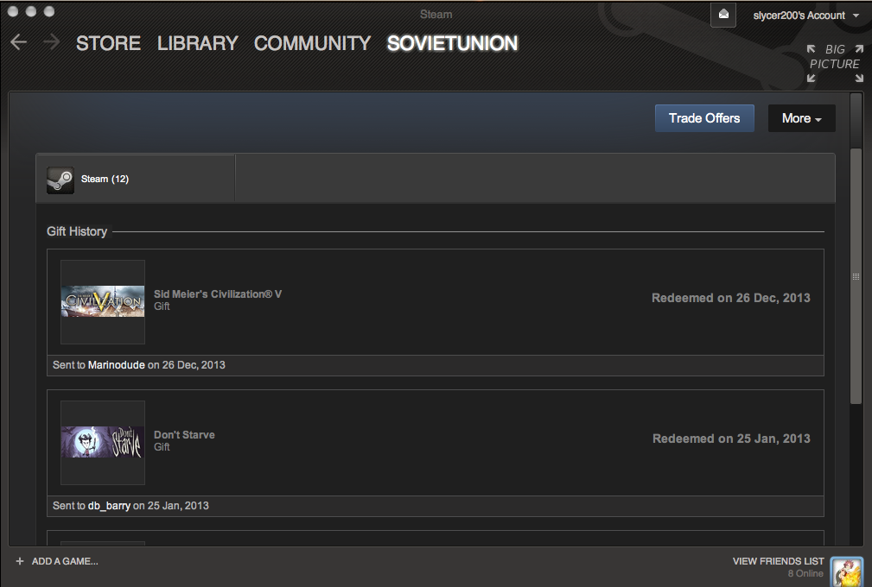Click the Sid Meier's Civilization V title
The height and width of the screenshot is (587, 872).
pyautogui.click(x=218, y=294)
